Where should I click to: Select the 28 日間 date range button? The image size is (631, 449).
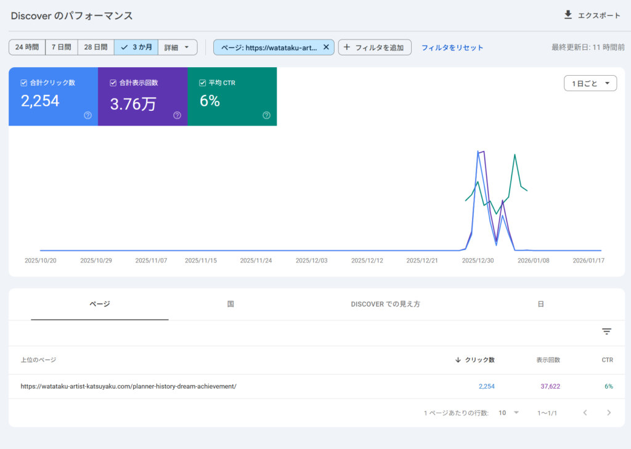pos(96,47)
